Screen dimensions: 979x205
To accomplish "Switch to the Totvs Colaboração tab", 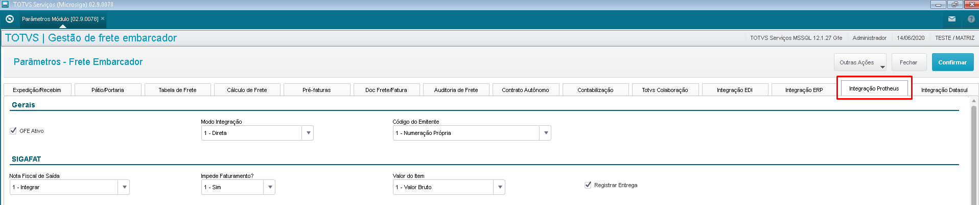I will [665, 90].
